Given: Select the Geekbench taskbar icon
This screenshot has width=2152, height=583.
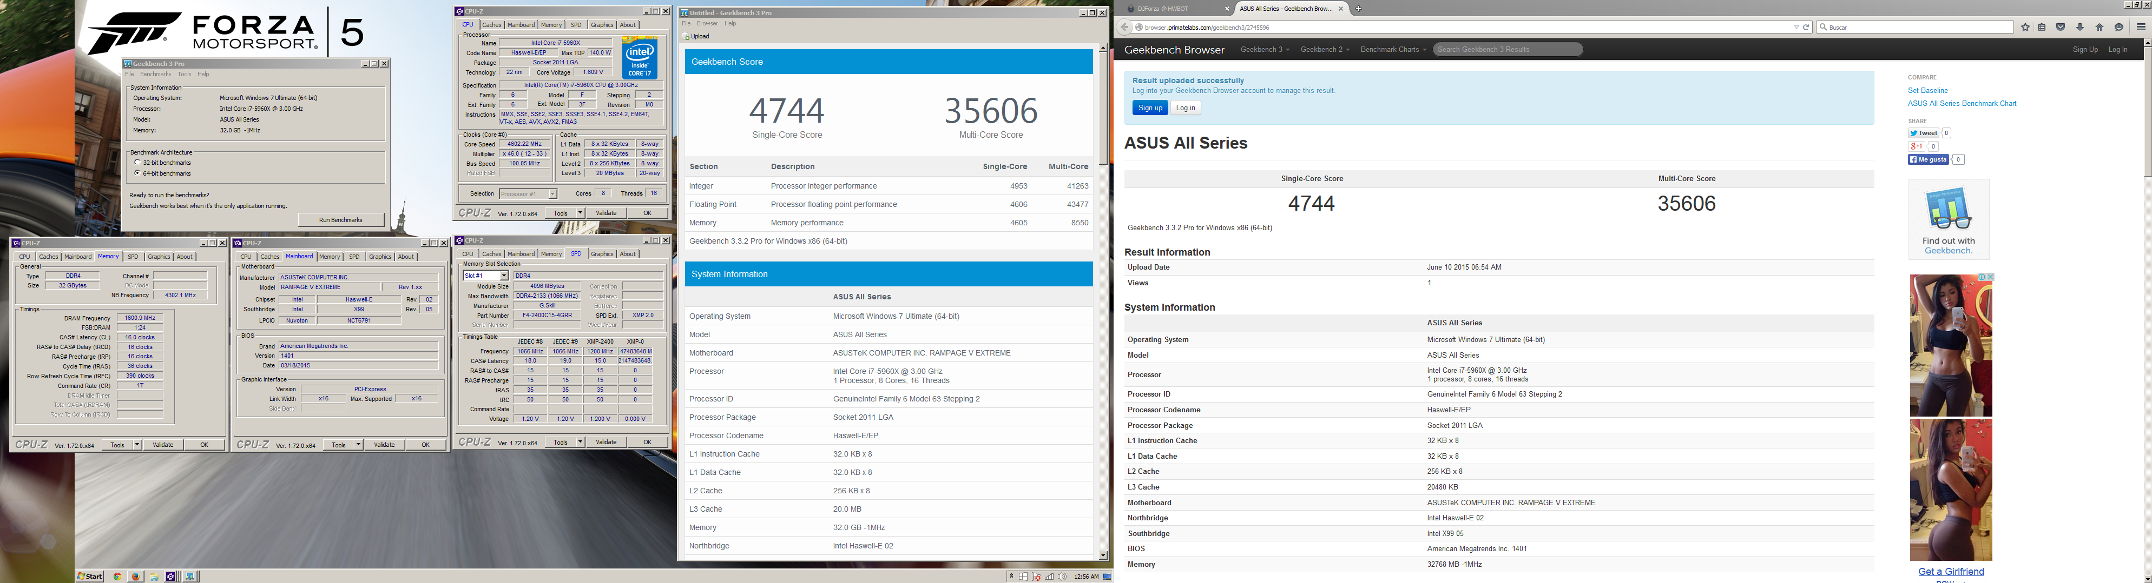Looking at the screenshot, I should tap(189, 577).
